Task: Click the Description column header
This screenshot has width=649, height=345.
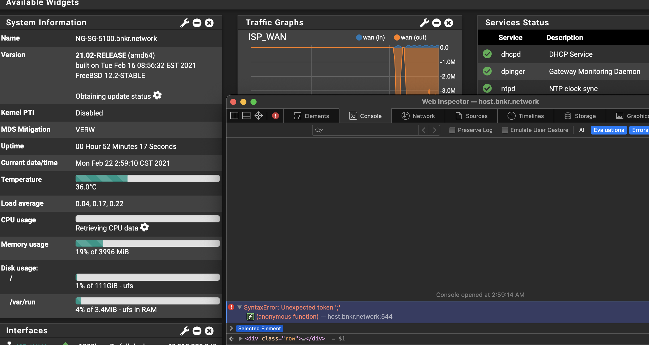Action: (565, 37)
